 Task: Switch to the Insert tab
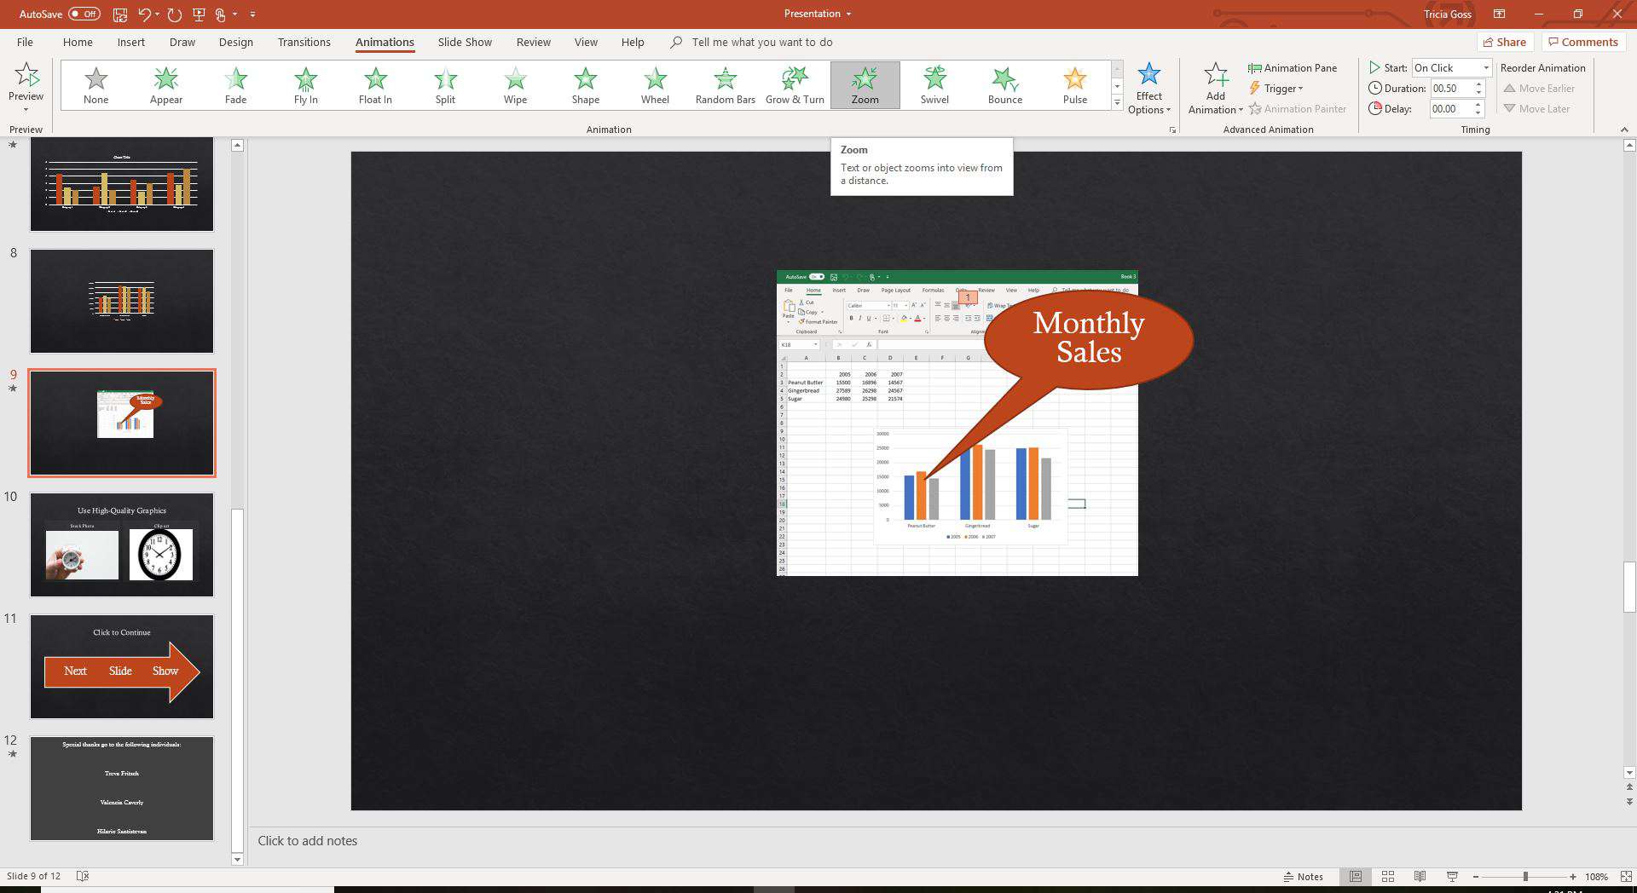click(130, 42)
